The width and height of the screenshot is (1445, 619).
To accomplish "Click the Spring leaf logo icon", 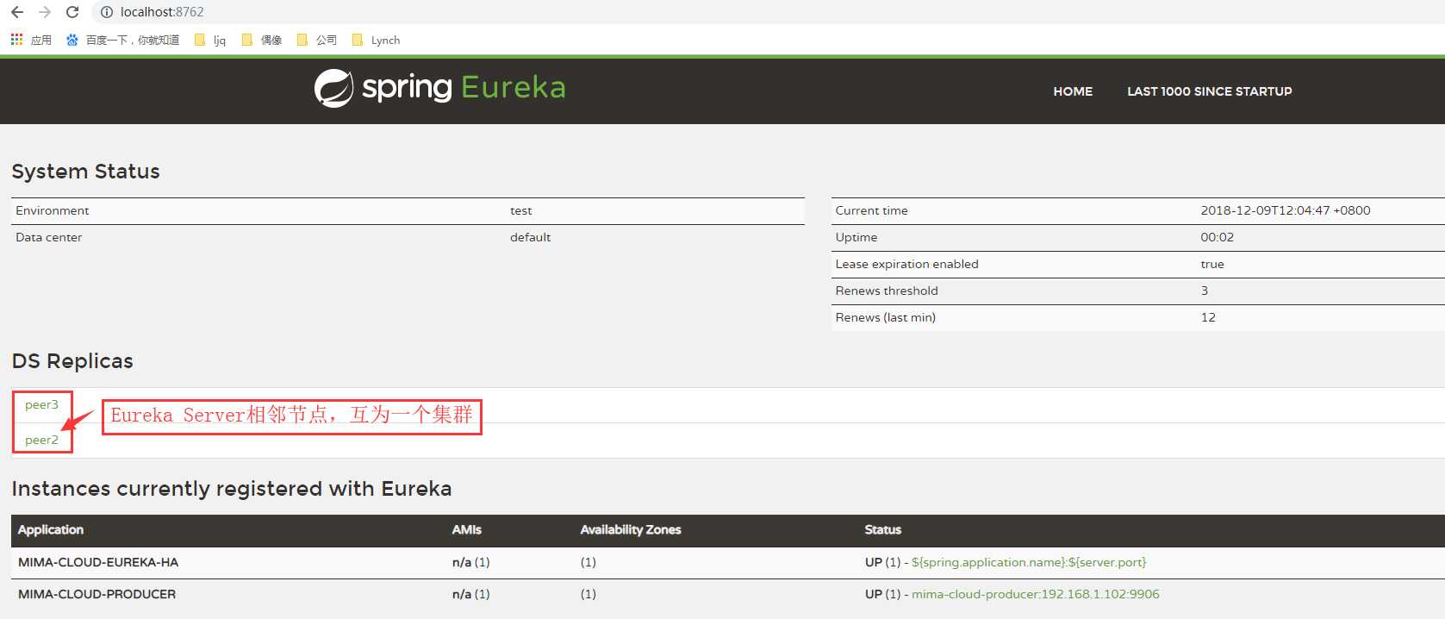I will tap(333, 88).
